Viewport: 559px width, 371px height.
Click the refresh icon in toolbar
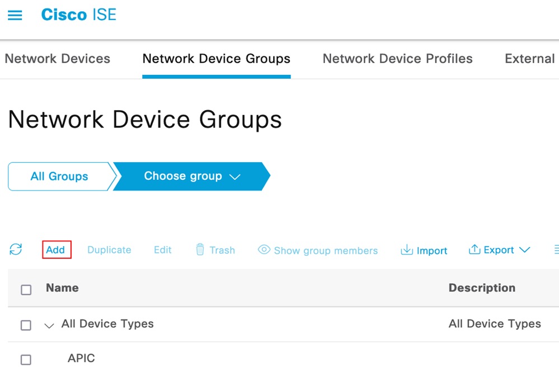pos(16,250)
